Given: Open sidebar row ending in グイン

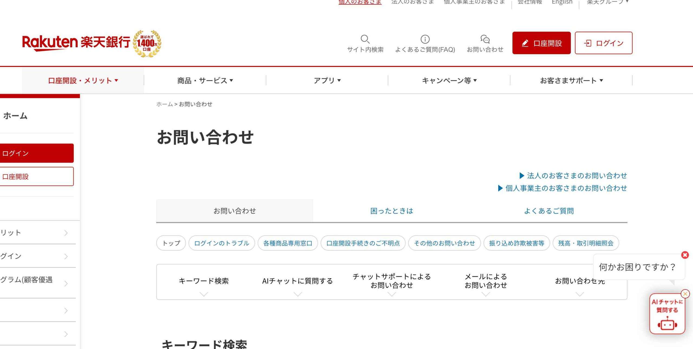Looking at the screenshot, I should click(37, 256).
